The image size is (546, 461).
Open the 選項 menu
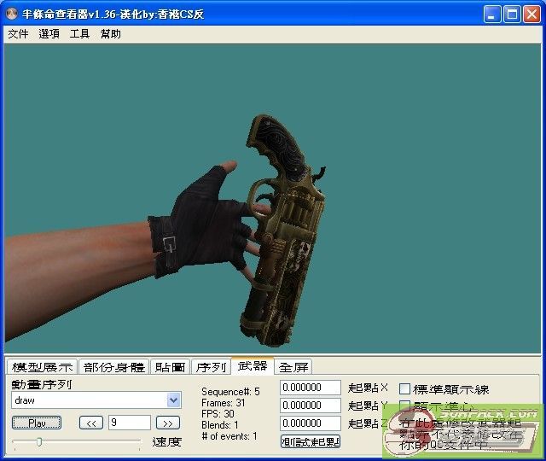point(49,34)
